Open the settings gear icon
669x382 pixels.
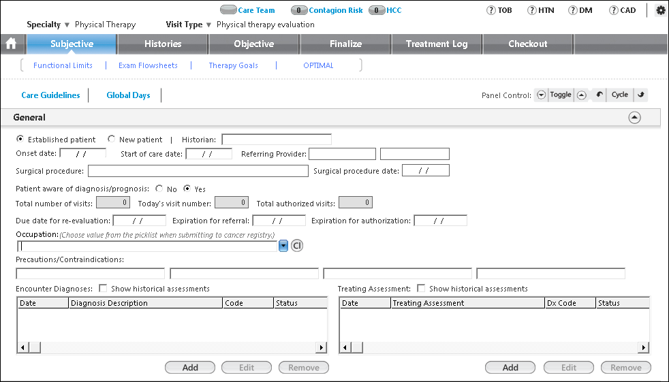[660, 10]
